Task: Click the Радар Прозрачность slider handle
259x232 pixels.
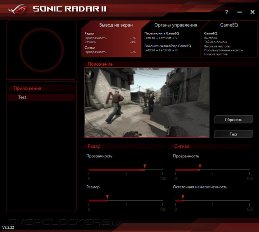Action: click(x=145, y=166)
